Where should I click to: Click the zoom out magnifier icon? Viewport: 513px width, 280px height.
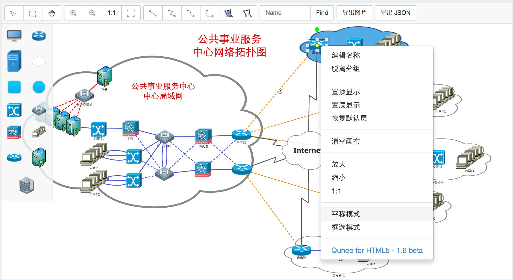pos(92,13)
